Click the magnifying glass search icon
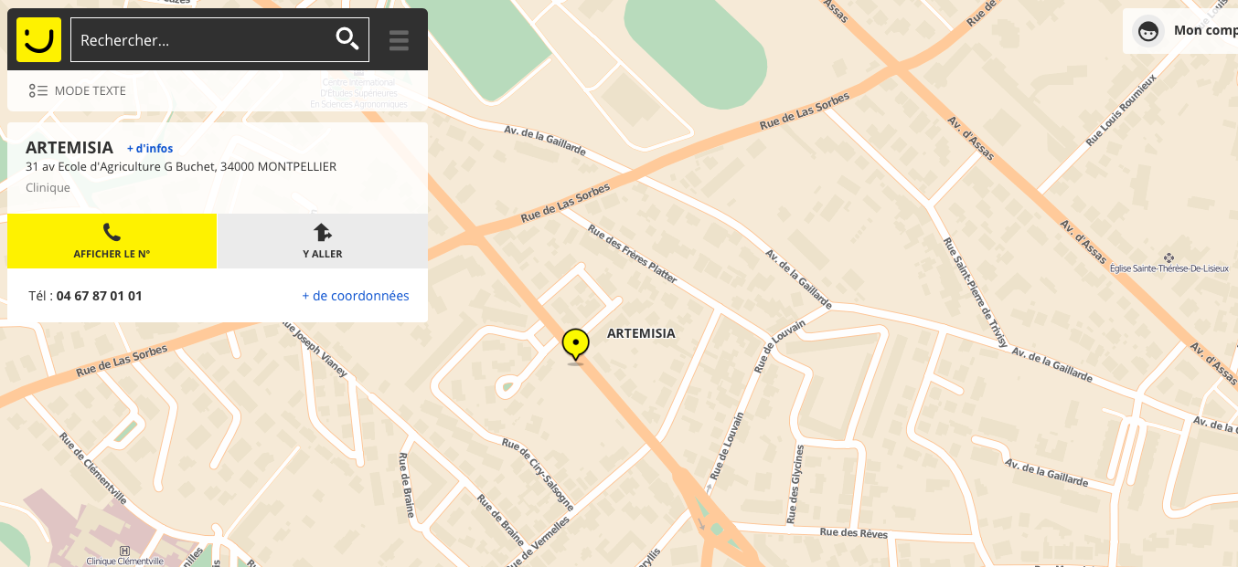The width and height of the screenshot is (1238, 567). 347,39
